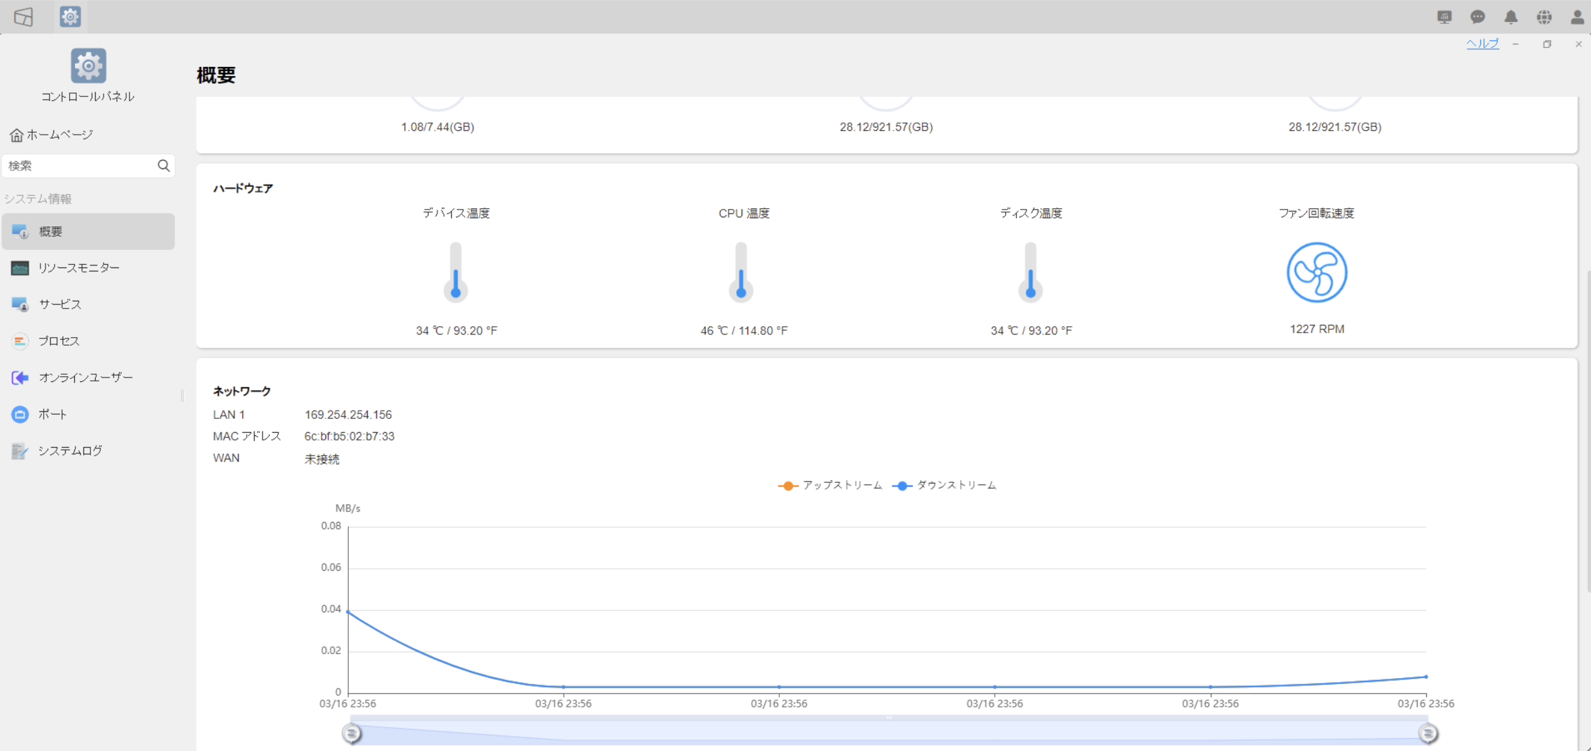Click the システムログ document icon
This screenshot has height=751, width=1591.
tap(20, 450)
